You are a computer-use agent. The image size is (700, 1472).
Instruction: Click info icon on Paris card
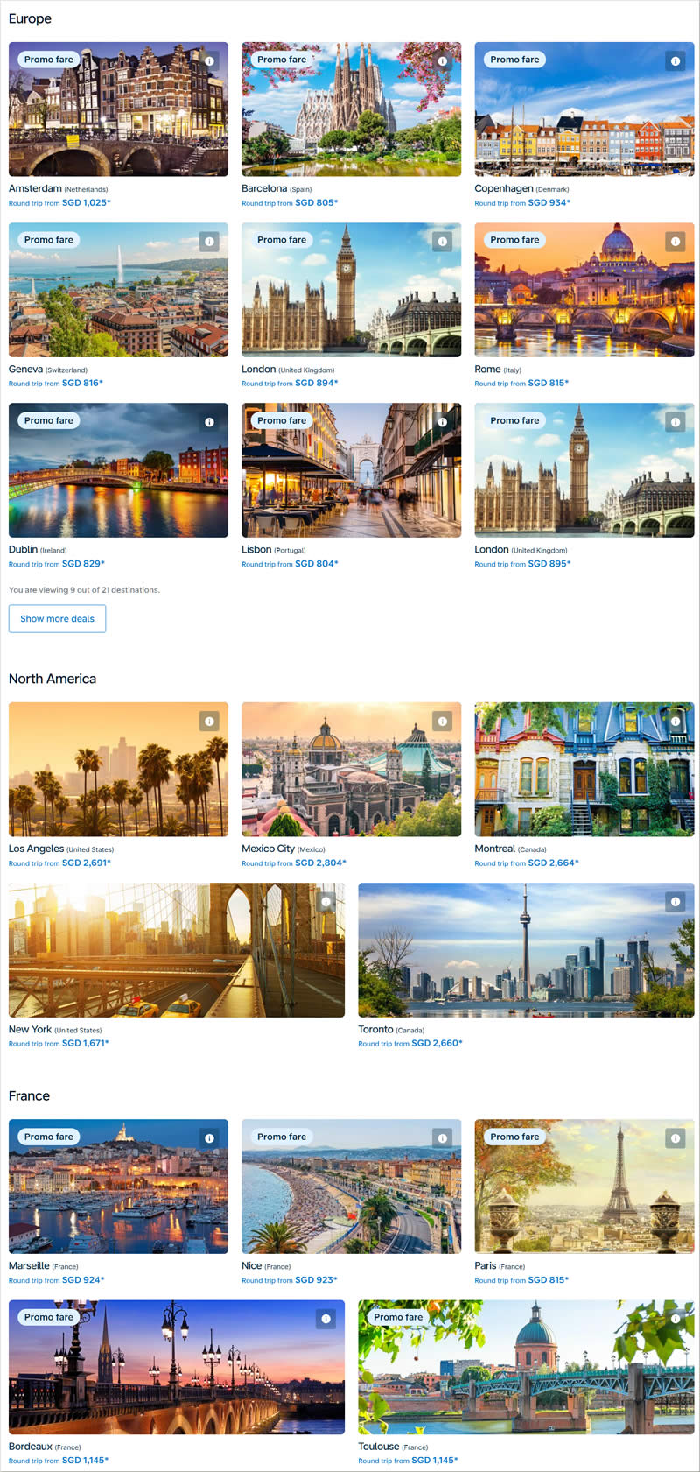pyautogui.click(x=675, y=1138)
